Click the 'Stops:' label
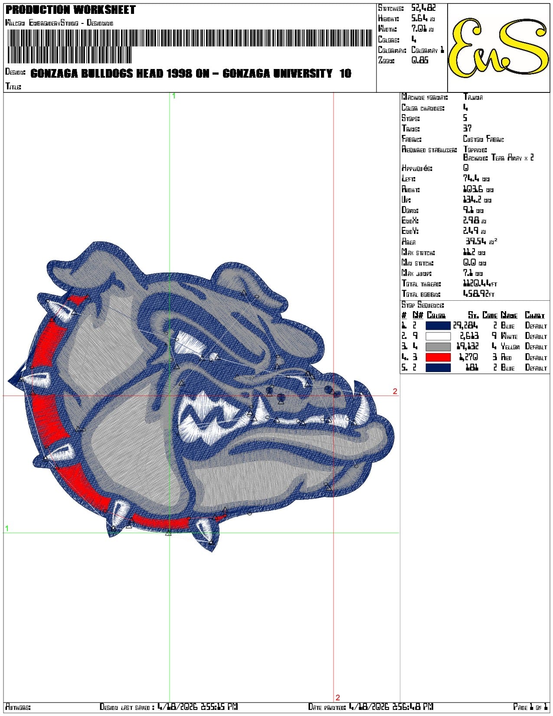 click(410, 118)
